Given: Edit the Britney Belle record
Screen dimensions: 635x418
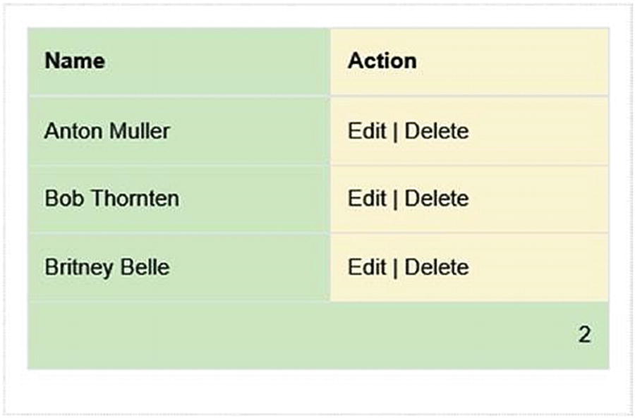Looking at the screenshot, I should pyautogui.click(x=366, y=267).
